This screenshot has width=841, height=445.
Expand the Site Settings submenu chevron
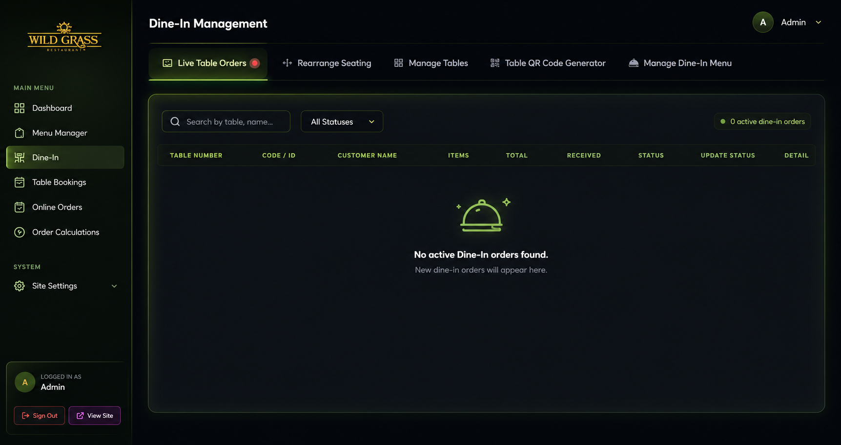(114, 286)
